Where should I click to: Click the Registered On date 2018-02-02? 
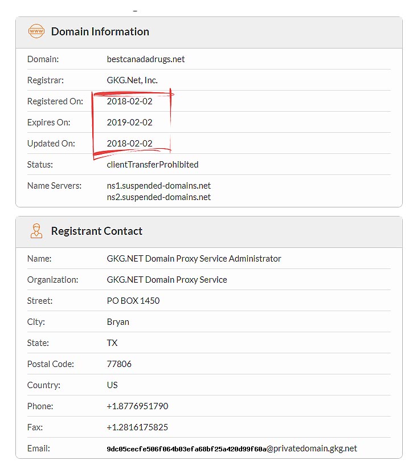tap(130, 101)
